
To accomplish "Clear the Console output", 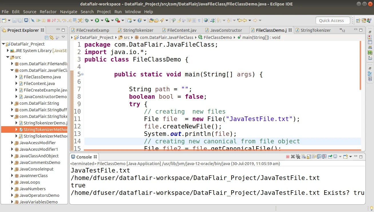I will click(303, 156).
